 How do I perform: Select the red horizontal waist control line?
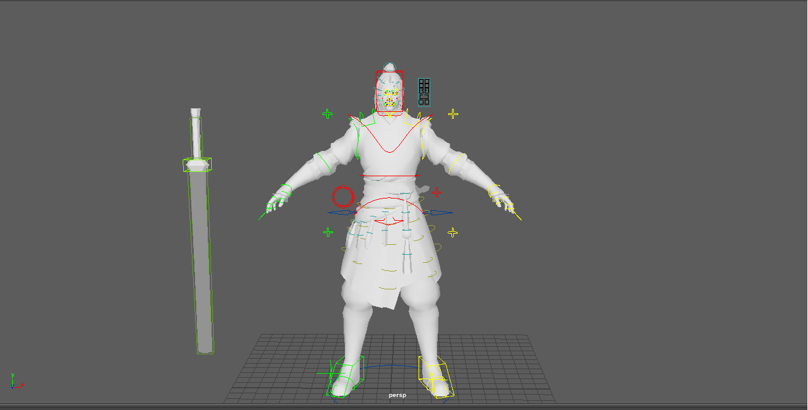(x=390, y=176)
